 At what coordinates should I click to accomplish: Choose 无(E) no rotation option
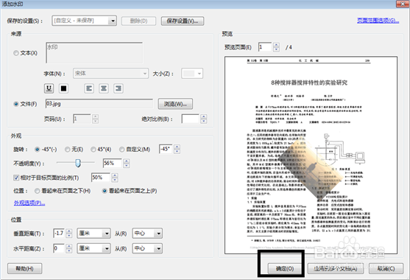(67, 150)
